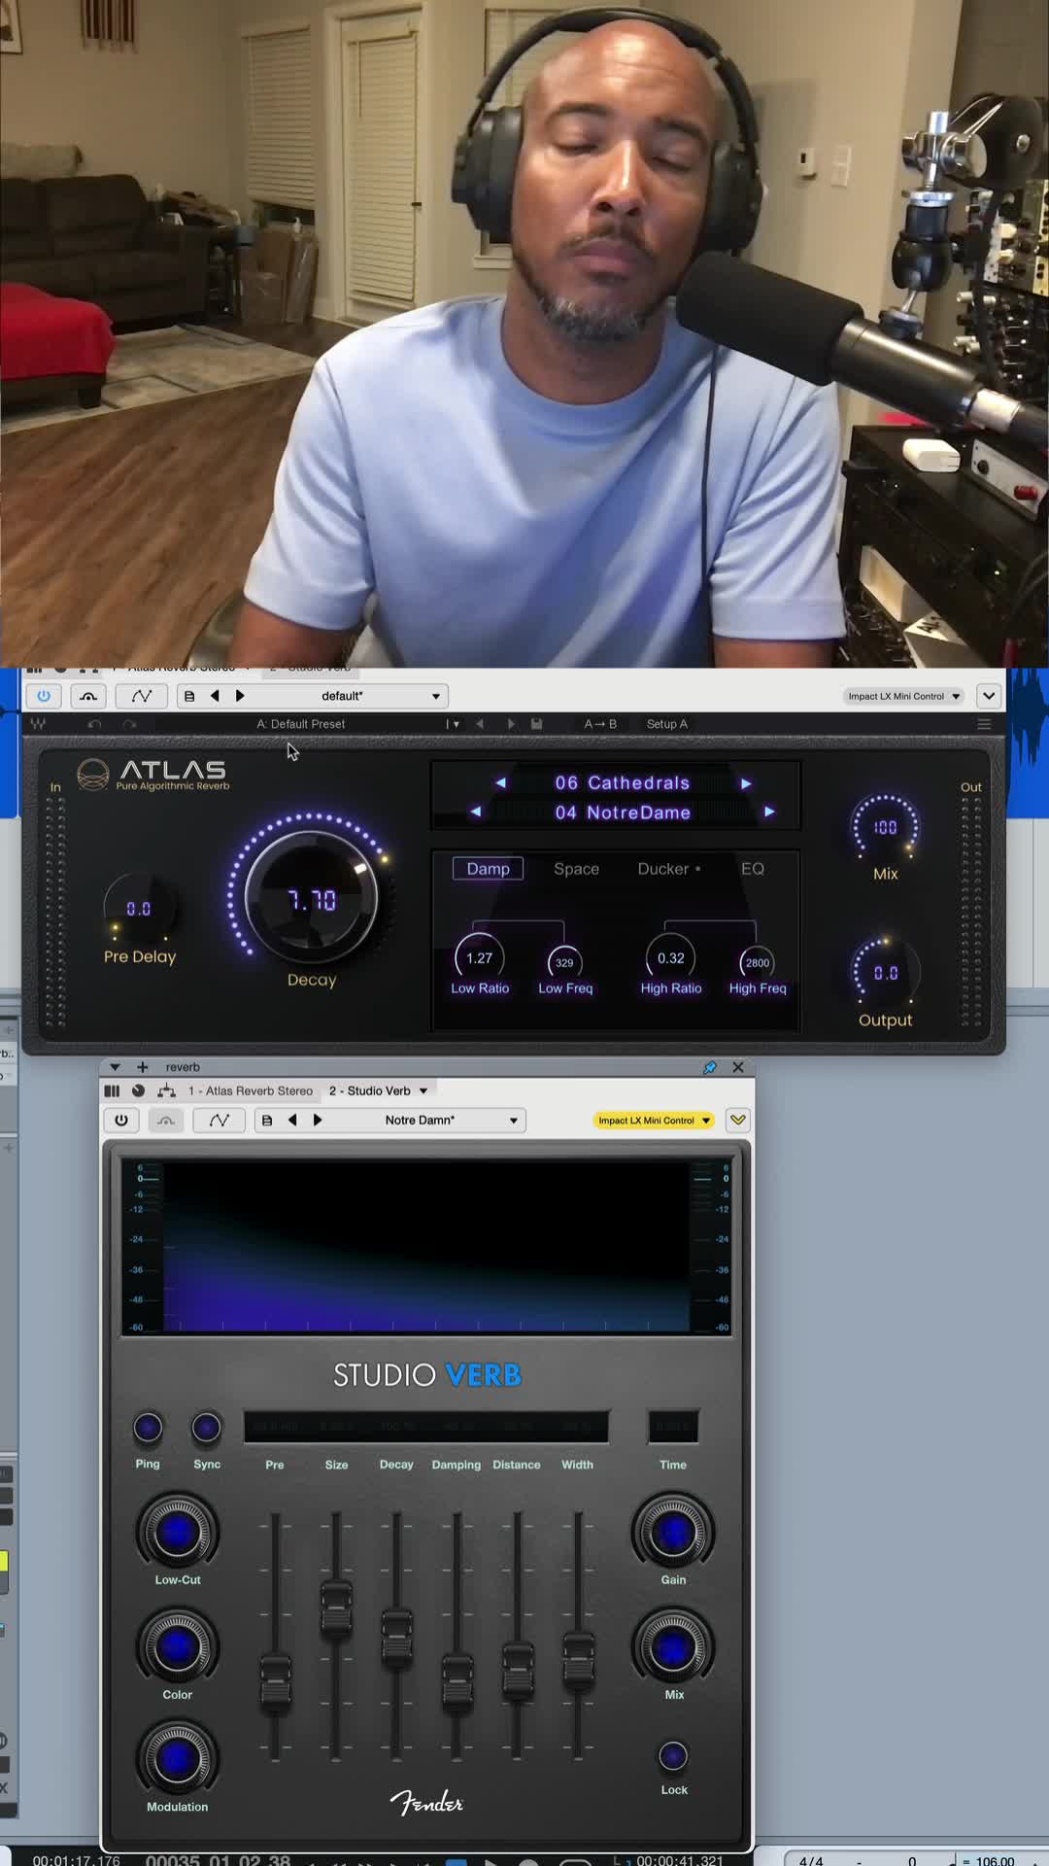This screenshot has height=1866, width=1049.
Task: Save preset with Waves toolbar disk icon
Action: [x=536, y=724]
